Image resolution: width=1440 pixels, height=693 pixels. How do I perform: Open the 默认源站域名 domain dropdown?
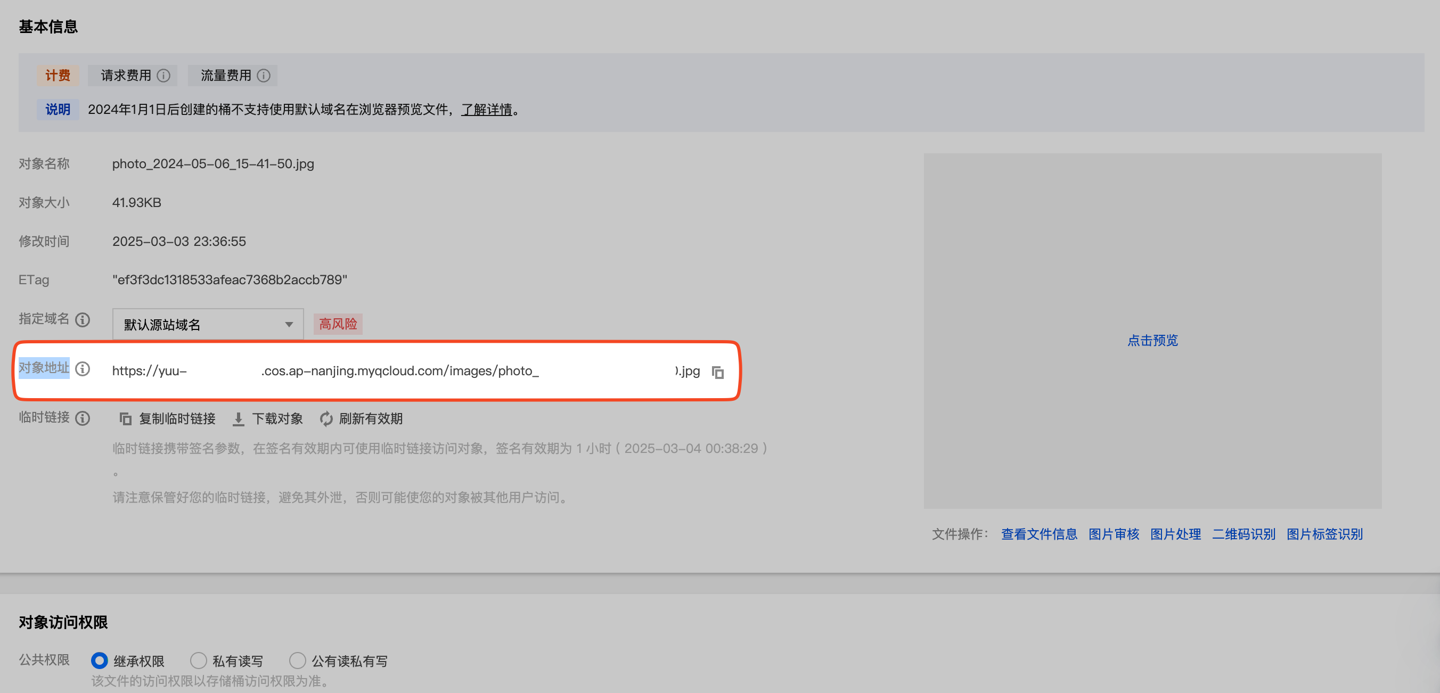[208, 324]
